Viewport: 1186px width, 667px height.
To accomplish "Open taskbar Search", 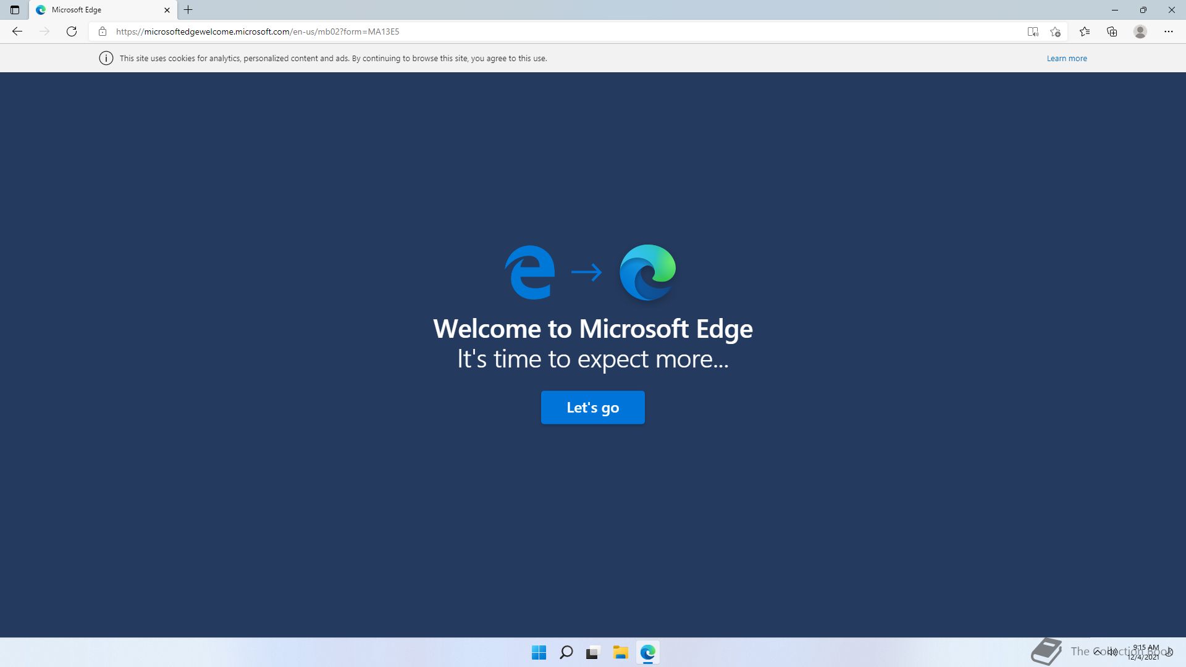I will coord(566,652).
